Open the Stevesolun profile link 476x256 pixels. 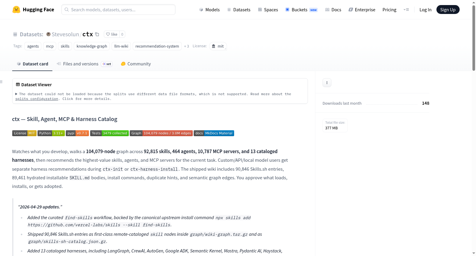click(x=65, y=34)
